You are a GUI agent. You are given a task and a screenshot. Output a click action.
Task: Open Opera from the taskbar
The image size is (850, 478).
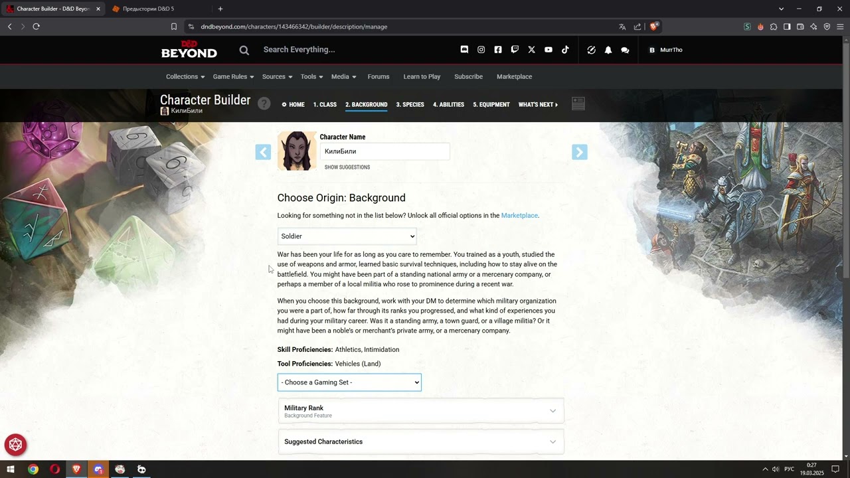54,469
